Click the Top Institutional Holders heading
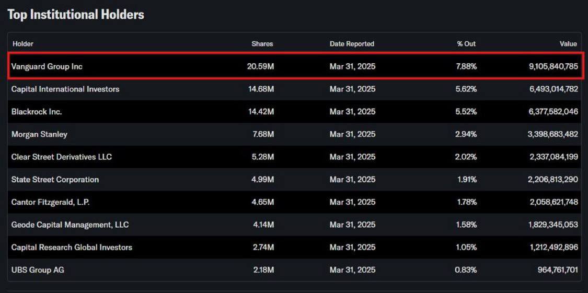 (x=76, y=15)
